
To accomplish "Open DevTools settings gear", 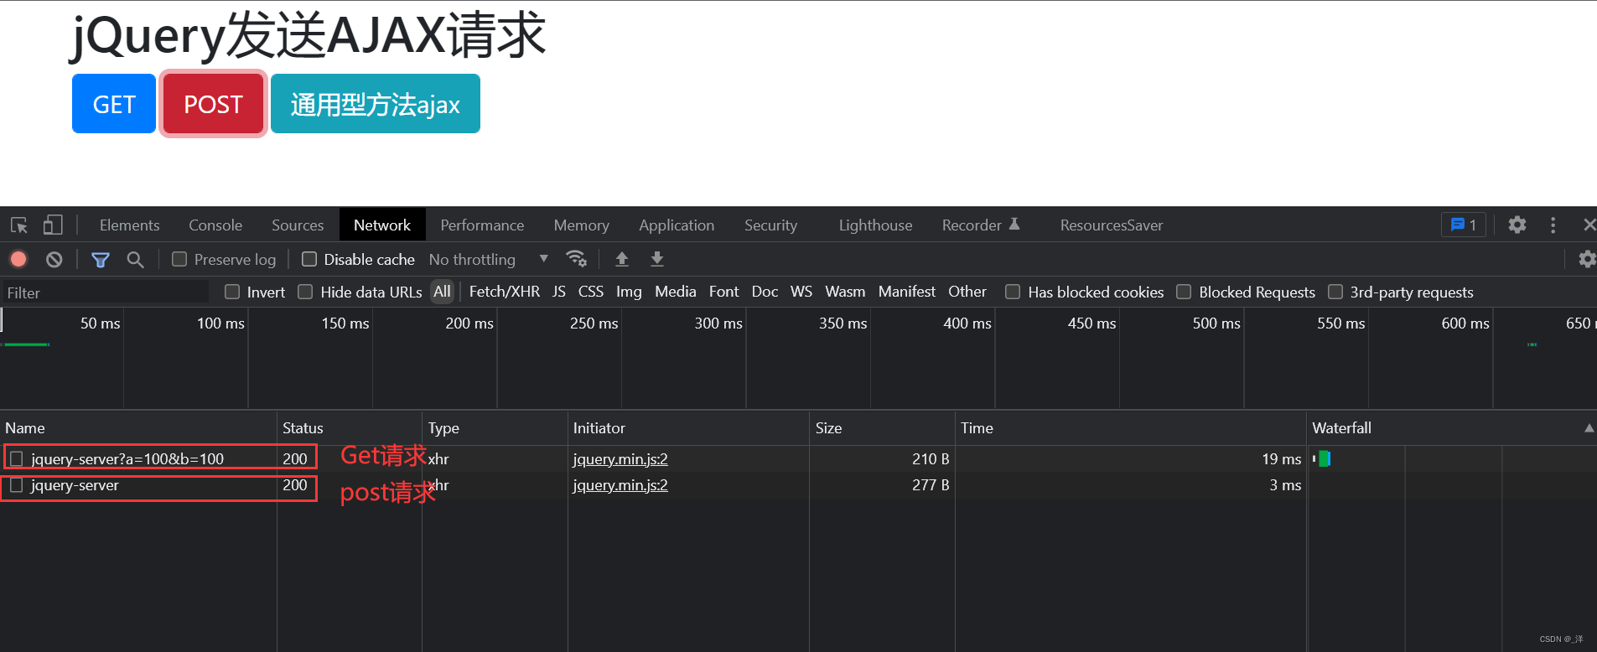I will [1517, 225].
